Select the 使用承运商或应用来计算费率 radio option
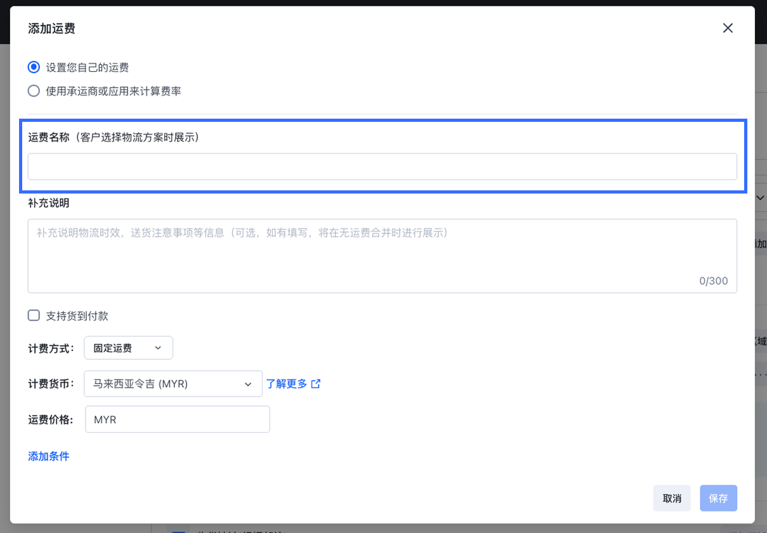Image resolution: width=767 pixels, height=533 pixels. (x=34, y=91)
